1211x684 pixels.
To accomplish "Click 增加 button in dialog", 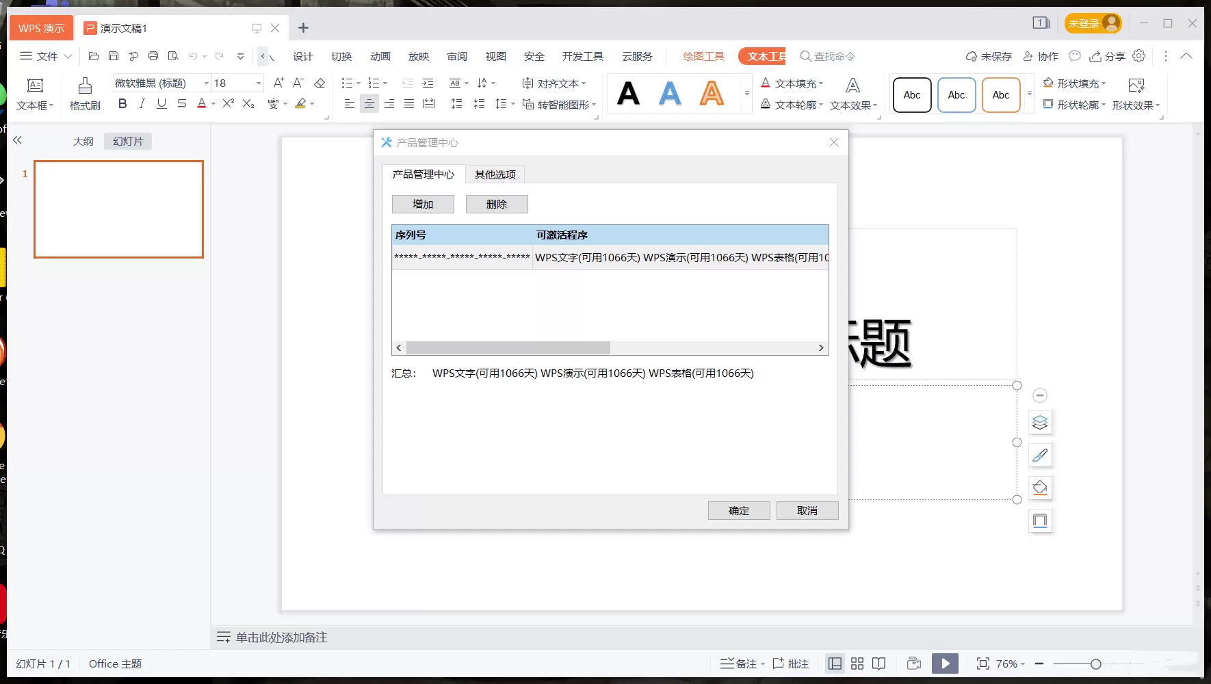I will (423, 204).
